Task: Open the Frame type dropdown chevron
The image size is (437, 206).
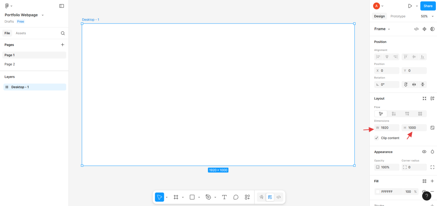Action: [389, 29]
